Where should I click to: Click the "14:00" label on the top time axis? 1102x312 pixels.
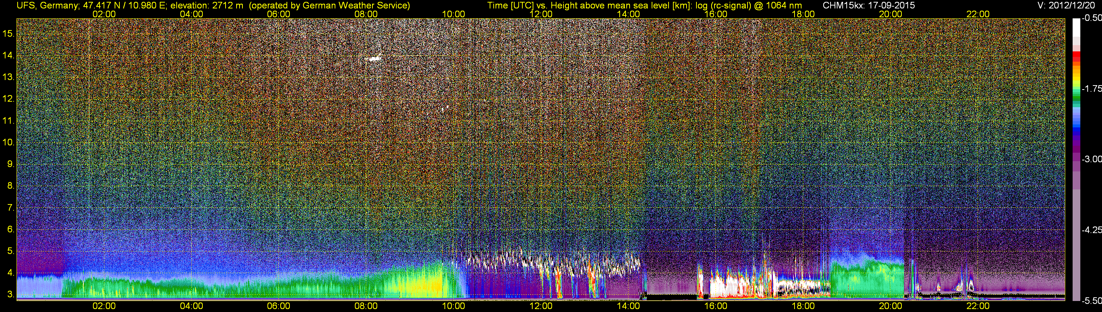tap(629, 14)
